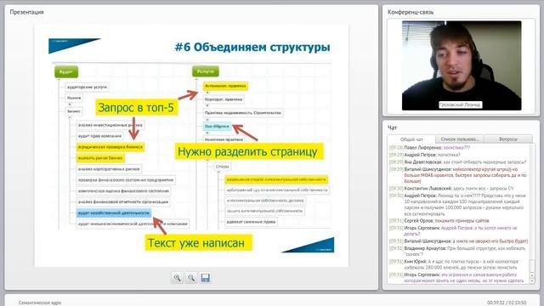Select аудиторские услуги node on slide

click(x=87, y=87)
